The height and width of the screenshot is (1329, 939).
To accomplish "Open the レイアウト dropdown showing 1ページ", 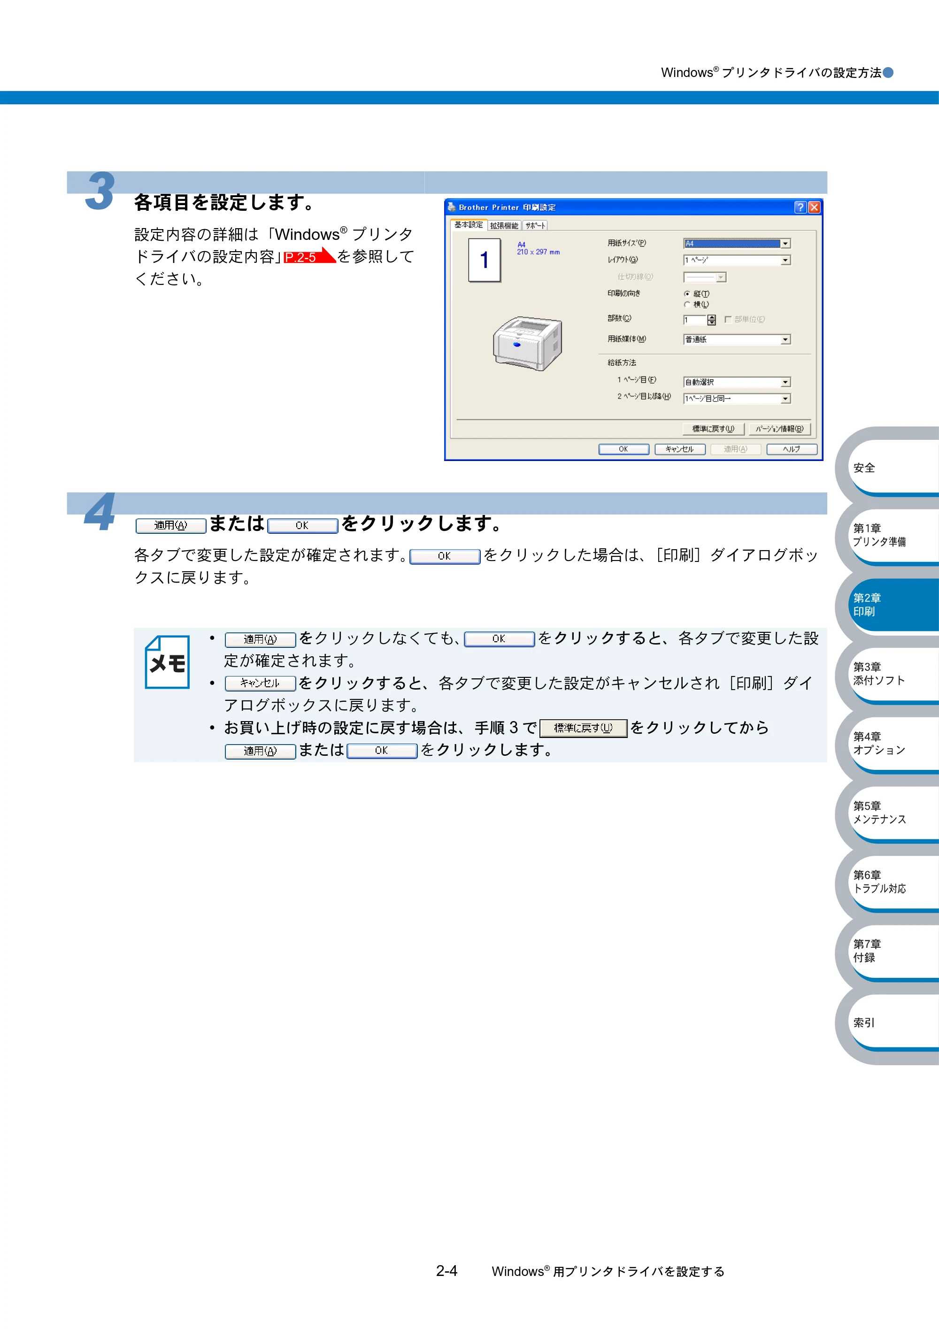I will [737, 261].
